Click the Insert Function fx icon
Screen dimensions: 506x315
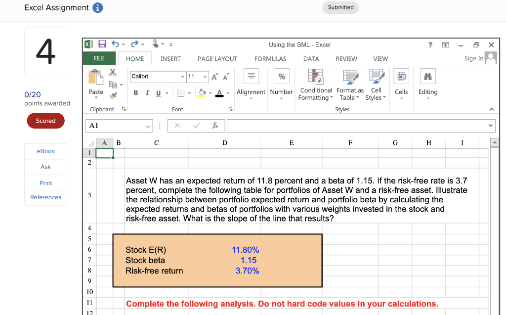pyautogui.click(x=215, y=126)
